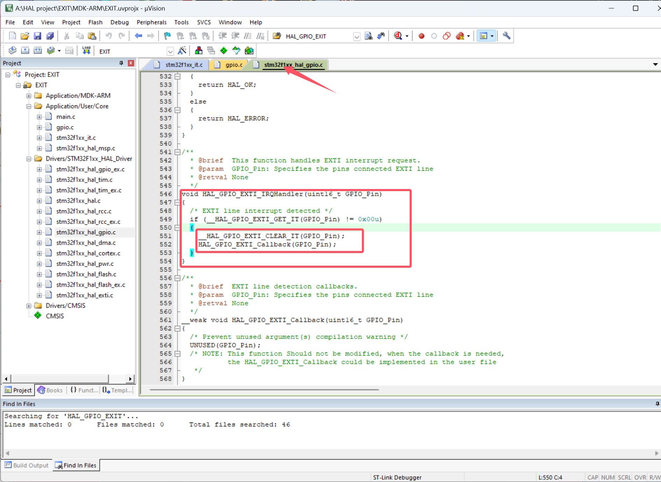Viewport: 661px width, 482px height.
Task: Insert a breakpoint on the current line
Action: [422, 36]
